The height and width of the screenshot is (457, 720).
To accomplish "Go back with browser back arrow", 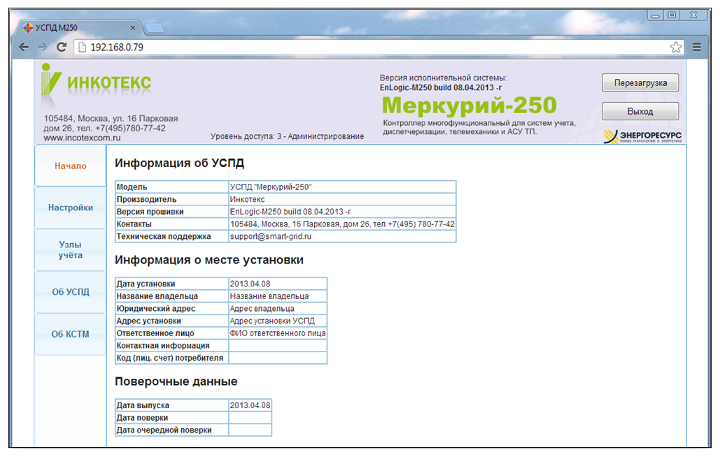I will 24,48.
